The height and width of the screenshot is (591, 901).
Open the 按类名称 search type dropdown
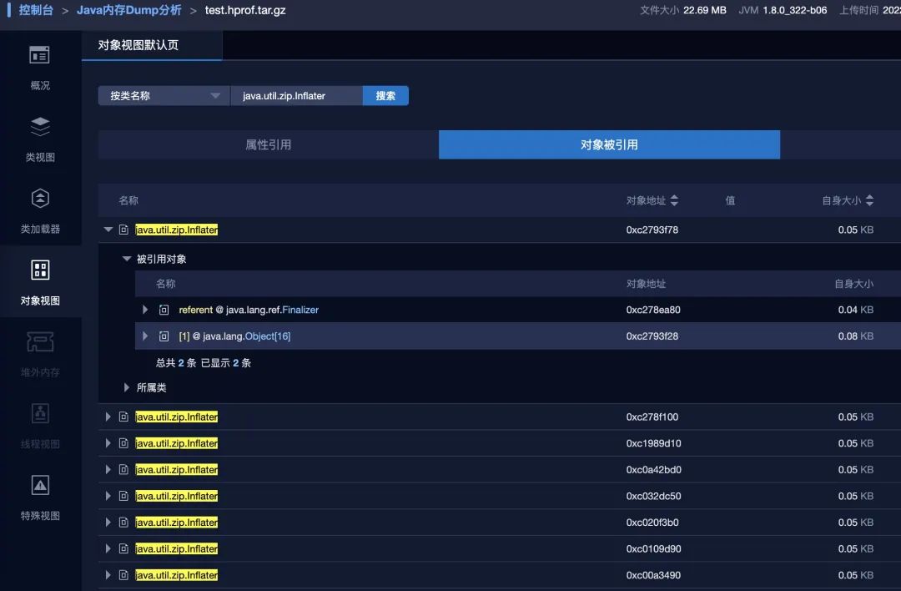coord(164,95)
